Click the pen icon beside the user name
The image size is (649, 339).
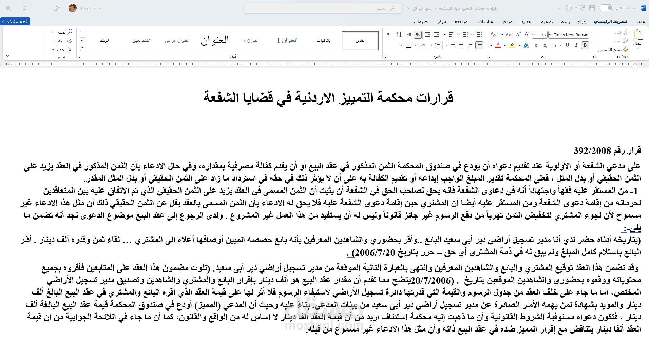[57, 8]
